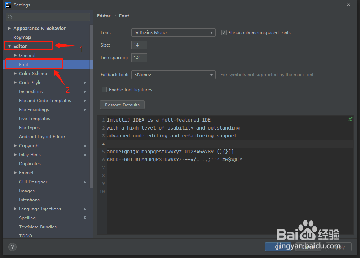
Task: Click the project-level icon beside Inspections
Action: (x=85, y=91)
